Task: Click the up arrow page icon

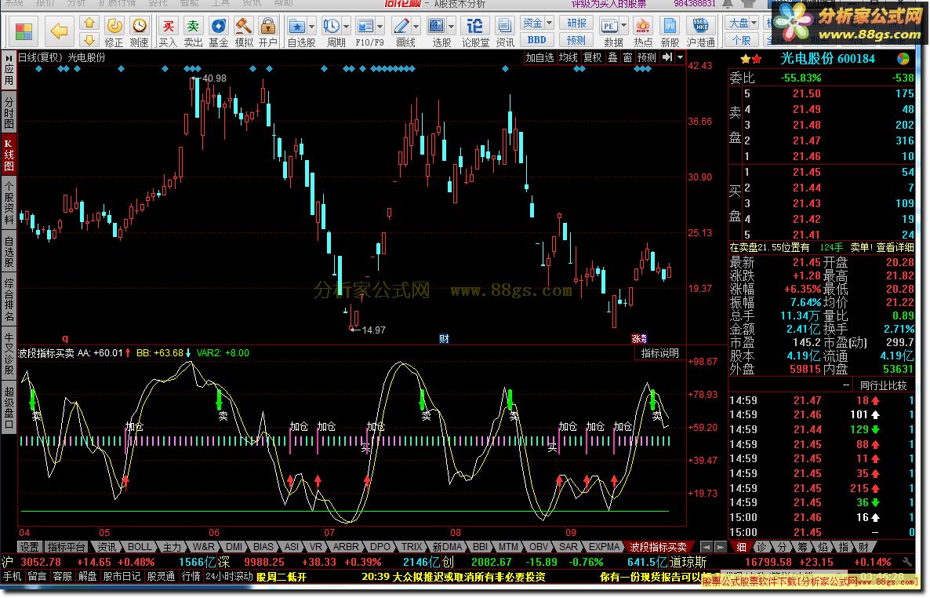Action: (89, 24)
